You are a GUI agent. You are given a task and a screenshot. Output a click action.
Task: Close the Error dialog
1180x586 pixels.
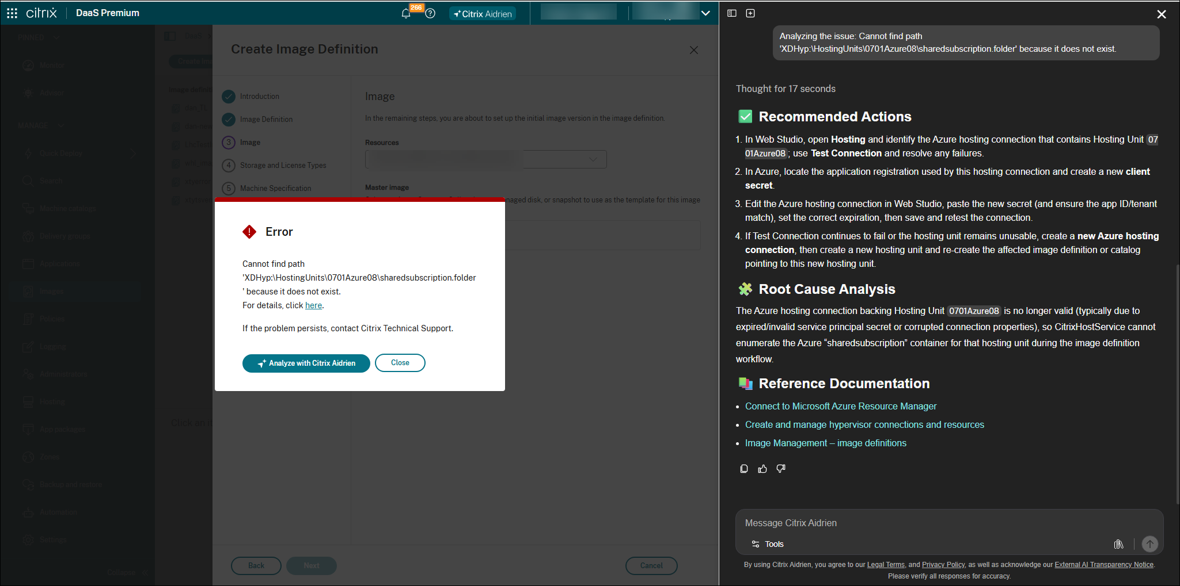point(400,363)
